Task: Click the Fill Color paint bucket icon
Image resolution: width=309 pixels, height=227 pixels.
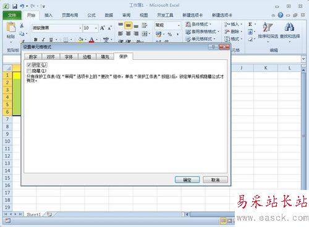Action: click(x=80, y=39)
